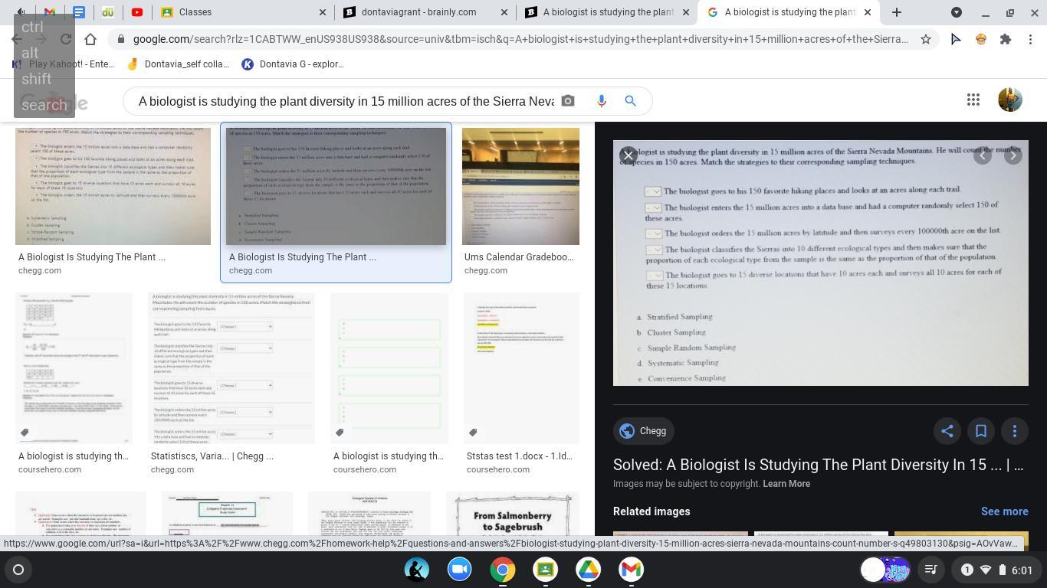Screen dimensions: 1047x588
Task: Bookmark this page with the star icon
Action: click(926, 39)
